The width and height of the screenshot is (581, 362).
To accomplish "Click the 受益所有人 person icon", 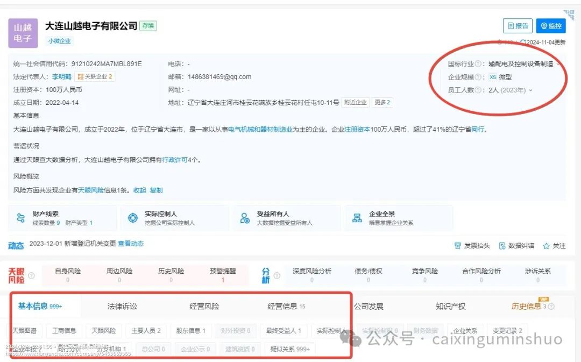I will [x=245, y=218].
